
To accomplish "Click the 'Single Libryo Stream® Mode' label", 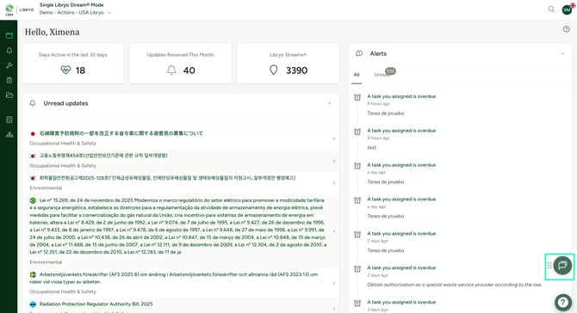I will 71,5.
